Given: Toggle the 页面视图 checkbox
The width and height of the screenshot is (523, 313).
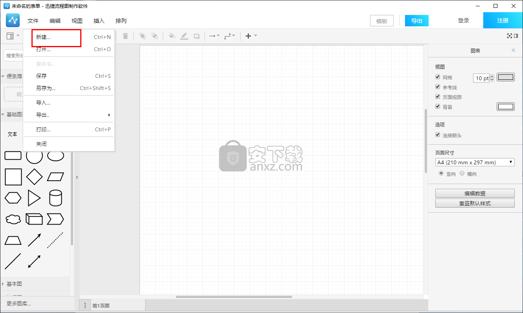Looking at the screenshot, I should [438, 97].
